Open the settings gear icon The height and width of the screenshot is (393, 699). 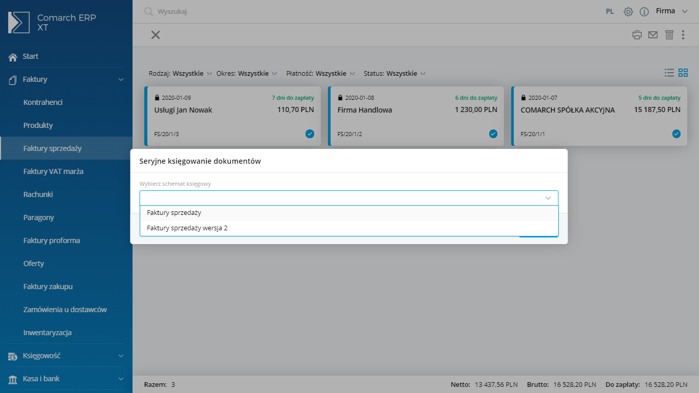(628, 11)
